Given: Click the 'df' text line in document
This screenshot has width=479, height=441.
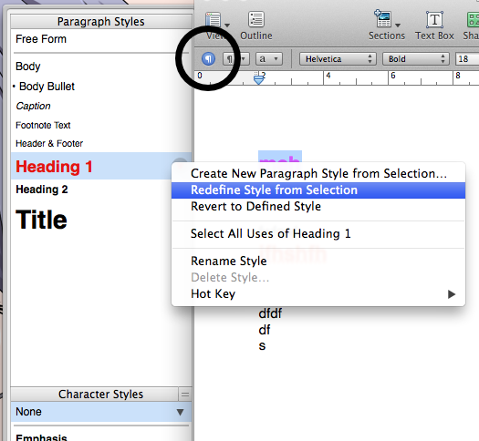Looking at the screenshot, I should [x=265, y=330].
